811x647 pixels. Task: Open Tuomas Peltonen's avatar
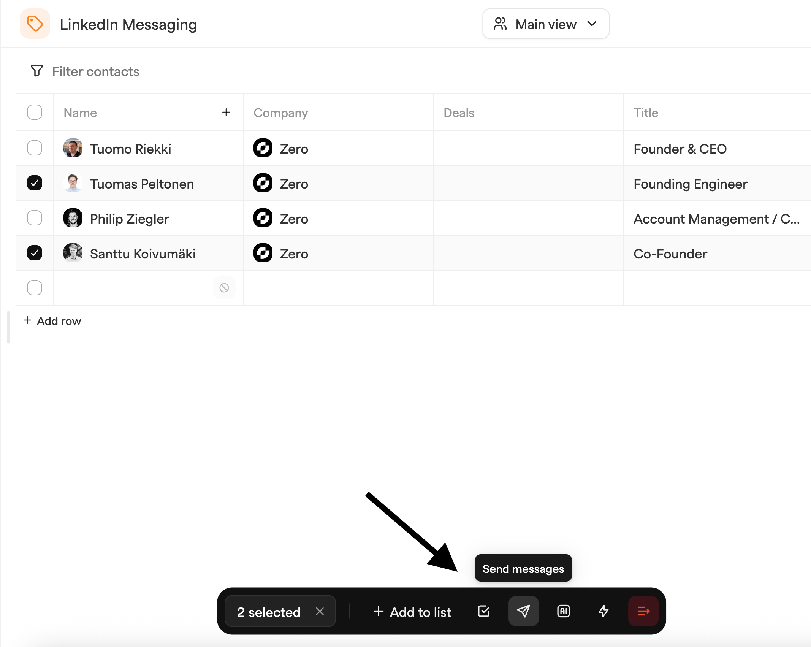73,183
